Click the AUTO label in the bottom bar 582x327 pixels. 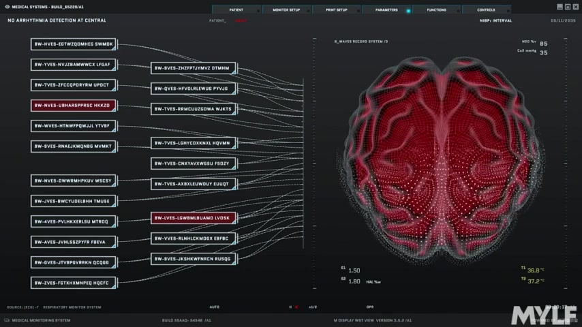click(215, 307)
